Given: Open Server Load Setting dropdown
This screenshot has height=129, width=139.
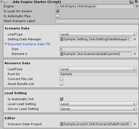Looking at the screenshot, I should [x=98, y=109].
